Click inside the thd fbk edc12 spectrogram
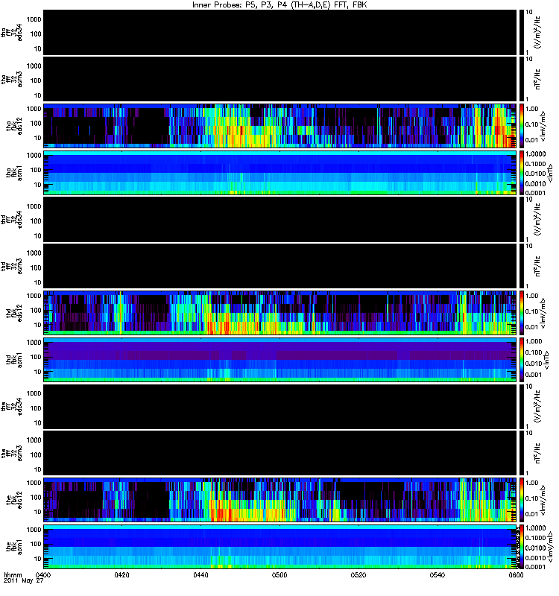The height and width of the screenshot is (596, 559). click(280, 313)
